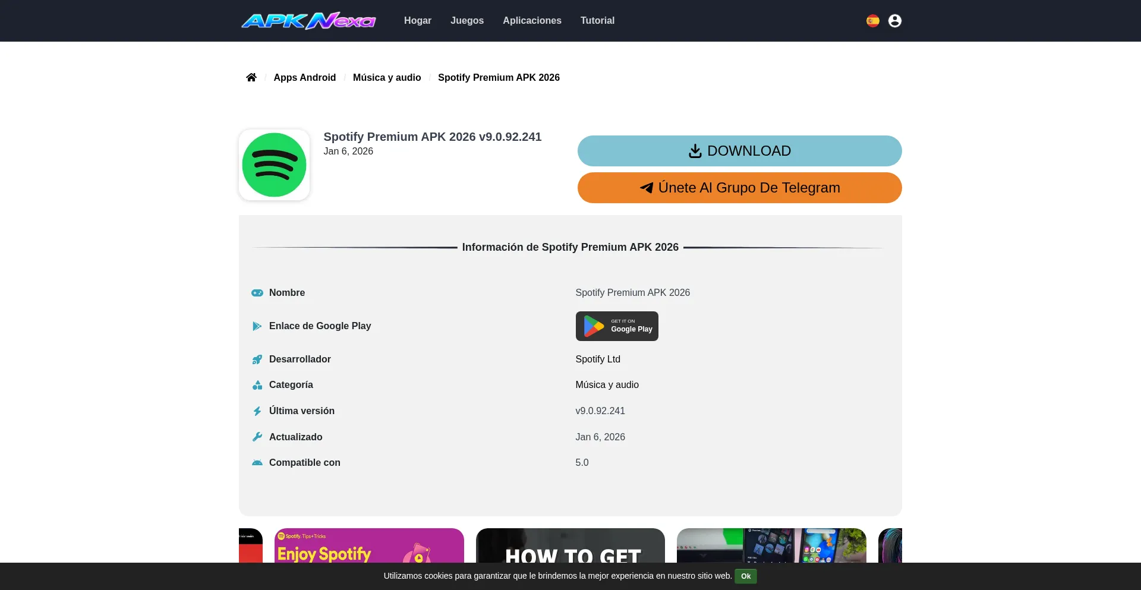Image resolution: width=1141 pixels, height=590 pixels.
Task: Click Únete Al Grupo De Telegram button
Action: coord(740,188)
